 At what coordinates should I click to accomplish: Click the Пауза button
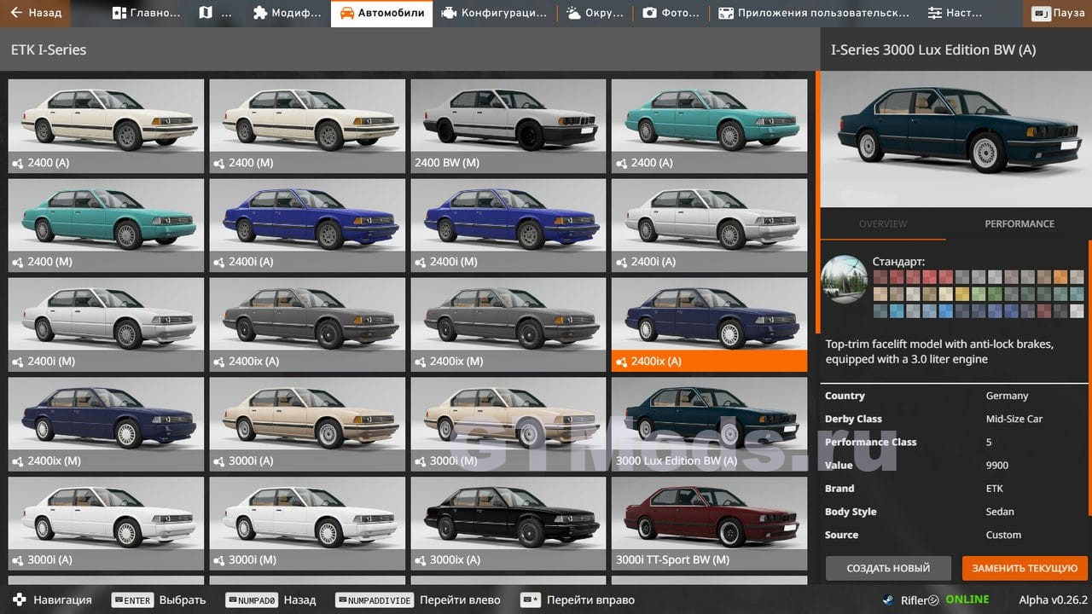[x=1058, y=13]
